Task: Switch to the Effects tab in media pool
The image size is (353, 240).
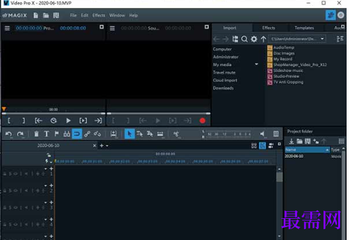Action: point(268,28)
